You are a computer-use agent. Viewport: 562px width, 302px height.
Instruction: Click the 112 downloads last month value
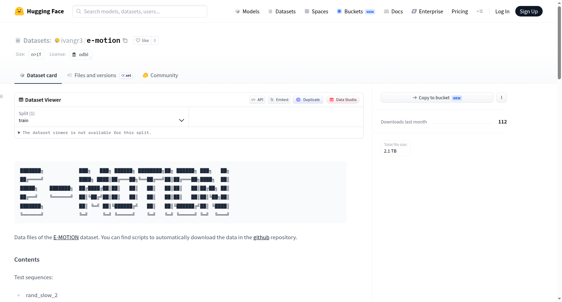click(503, 122)
